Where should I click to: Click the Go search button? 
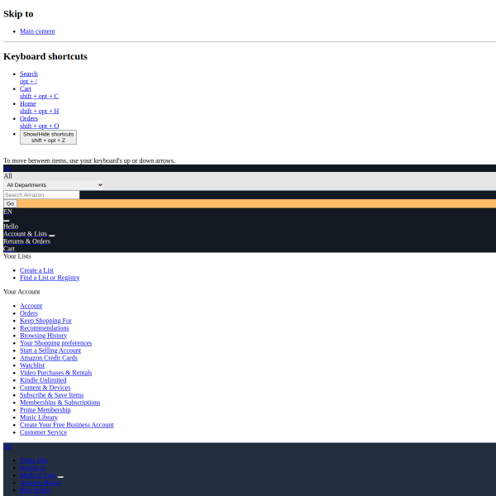[x=10, y=203]
